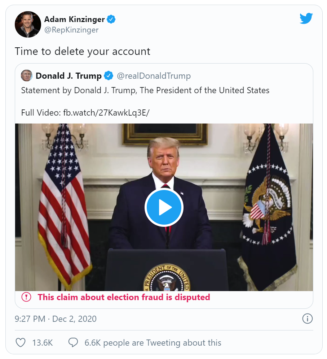Open the tweet info icon
Image resolution: width=327 pixels, height=359 pixels.
tap(307, 319)
